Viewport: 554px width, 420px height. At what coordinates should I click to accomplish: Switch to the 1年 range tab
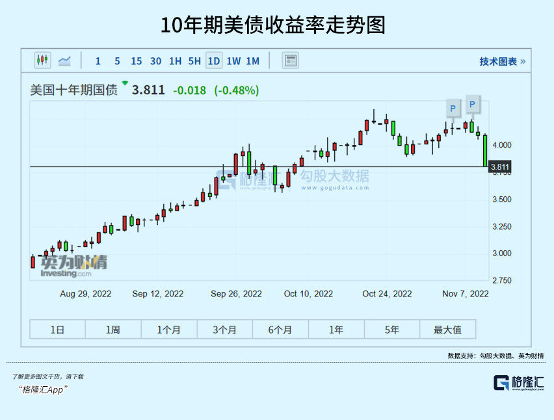(x=336, y=330)
